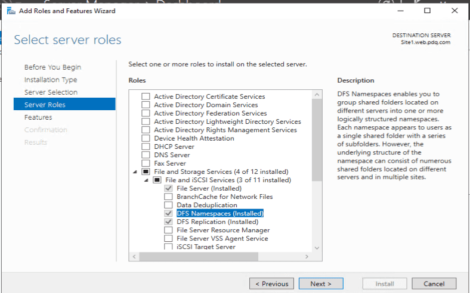This screenshot has width=470, height=293.
Task: Check Active Directory Domain Services checkbox
Action: tap(146, 105)
